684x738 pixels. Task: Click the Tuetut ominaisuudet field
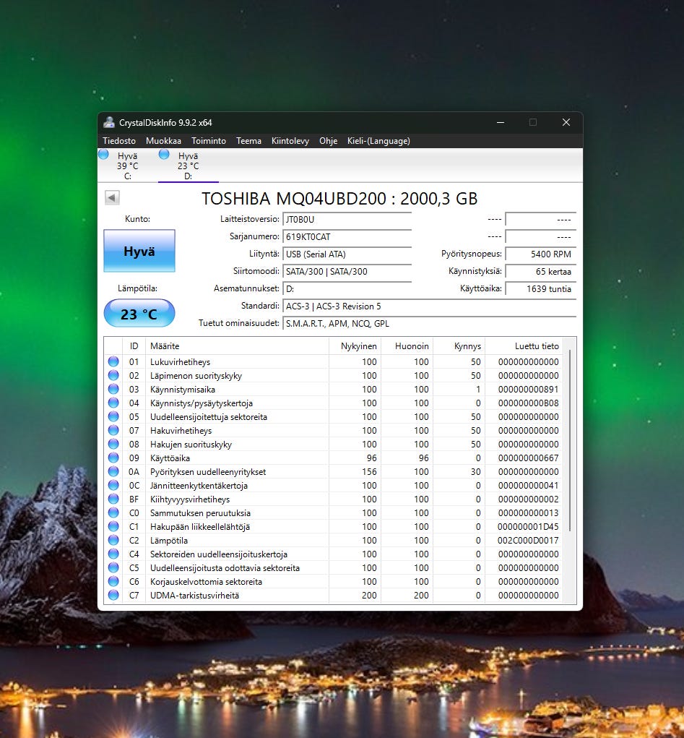[x=430, y=324]
